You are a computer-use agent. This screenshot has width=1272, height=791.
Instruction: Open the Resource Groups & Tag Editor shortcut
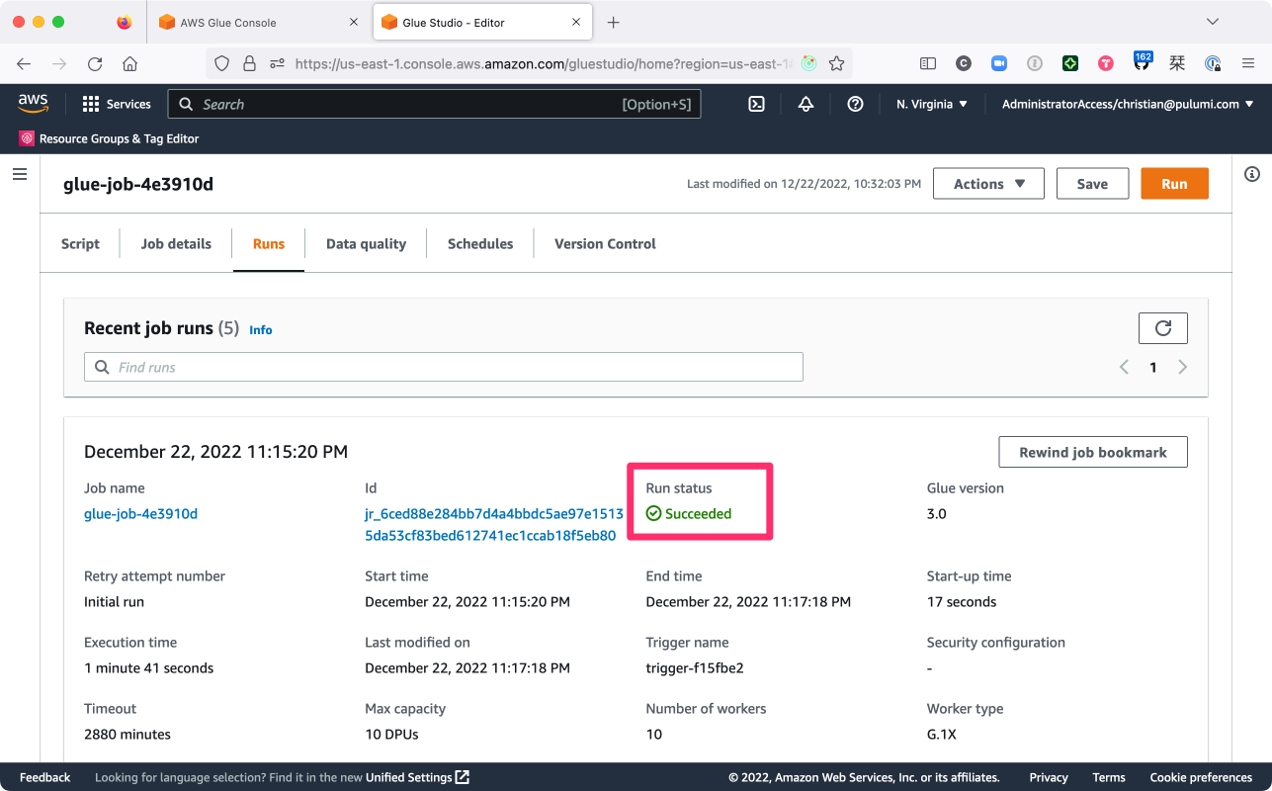(110, 138)
